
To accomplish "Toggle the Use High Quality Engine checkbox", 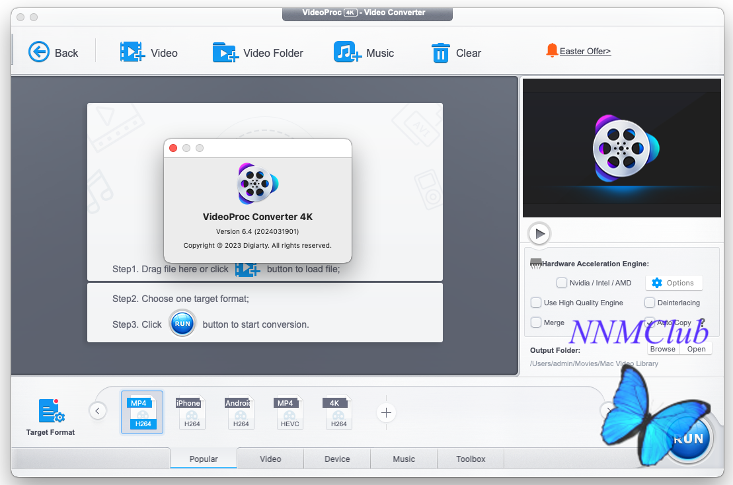I will (x=536, y=303).
